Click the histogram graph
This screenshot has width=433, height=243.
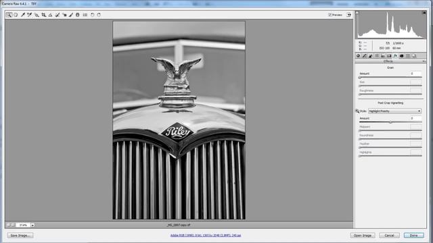coord(390,25)
